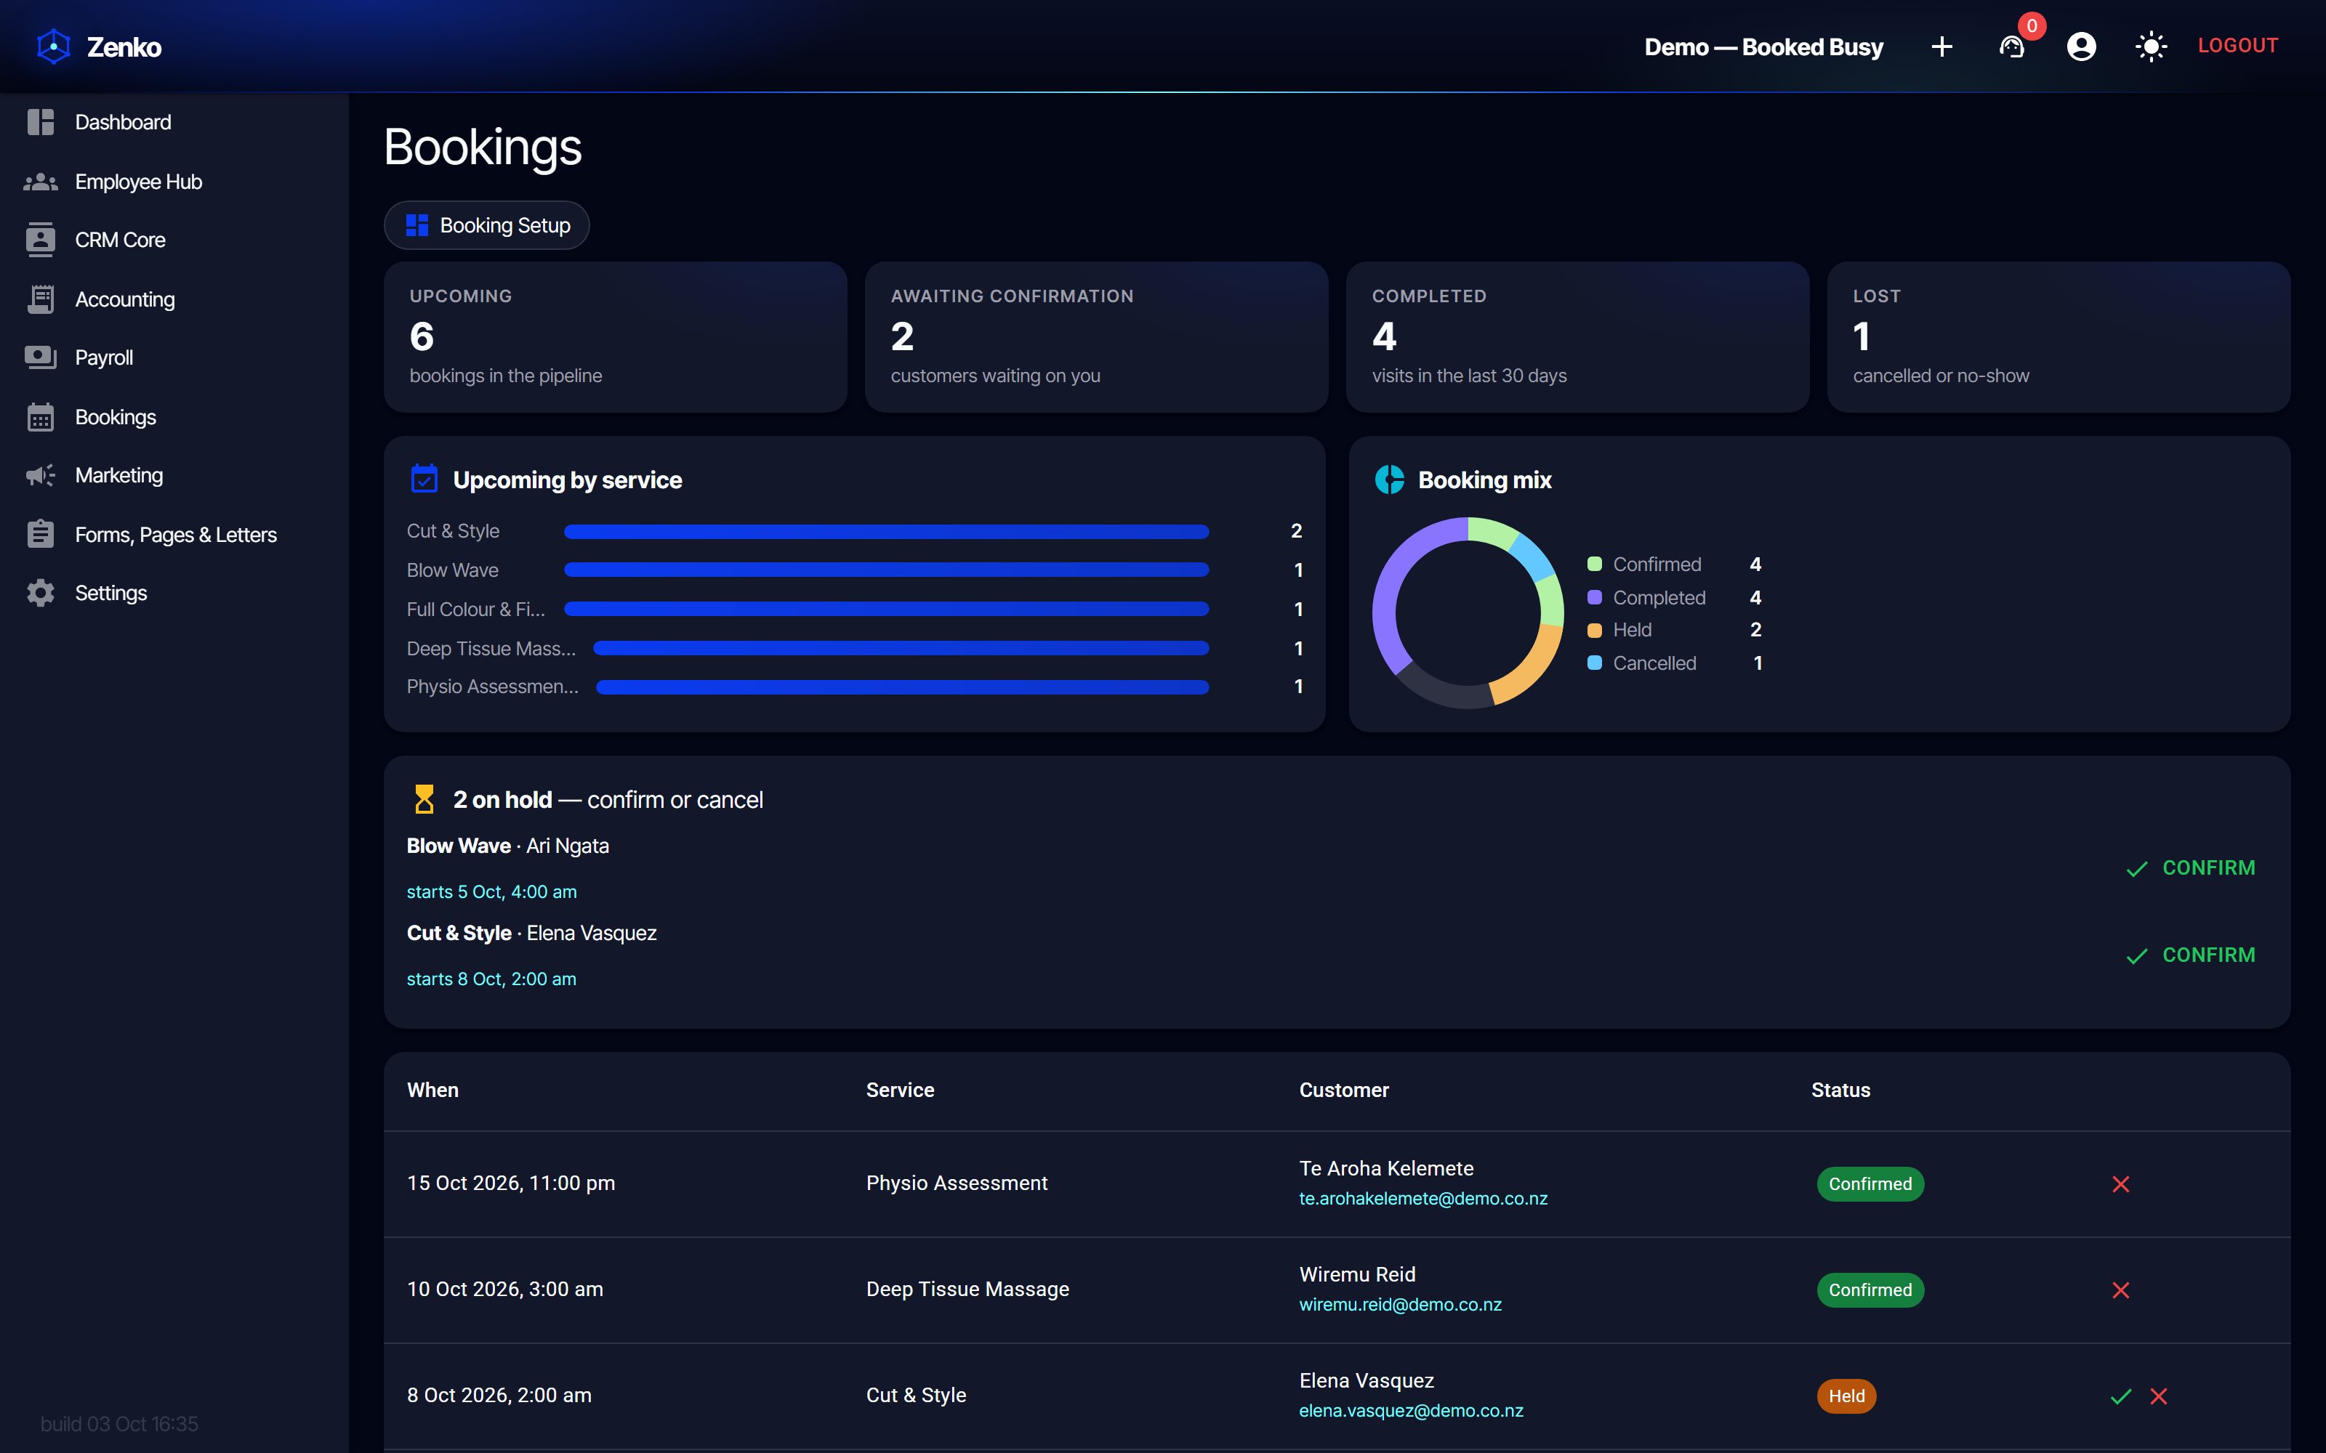This screenshot has width=2326, height=1453.
Task: Click the Booking mix pie icon
Action: (x=1389, y=479)
